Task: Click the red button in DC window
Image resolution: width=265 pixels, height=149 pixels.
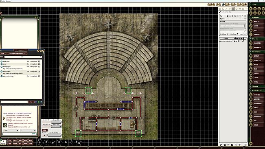Action: point(45,130)
